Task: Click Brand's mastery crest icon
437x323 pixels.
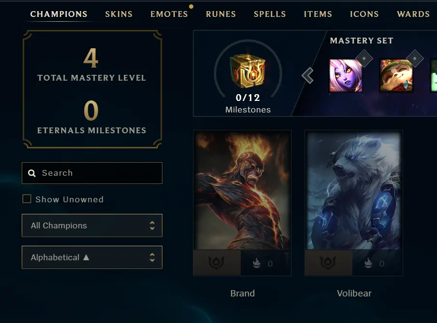Action: (216, 263)
